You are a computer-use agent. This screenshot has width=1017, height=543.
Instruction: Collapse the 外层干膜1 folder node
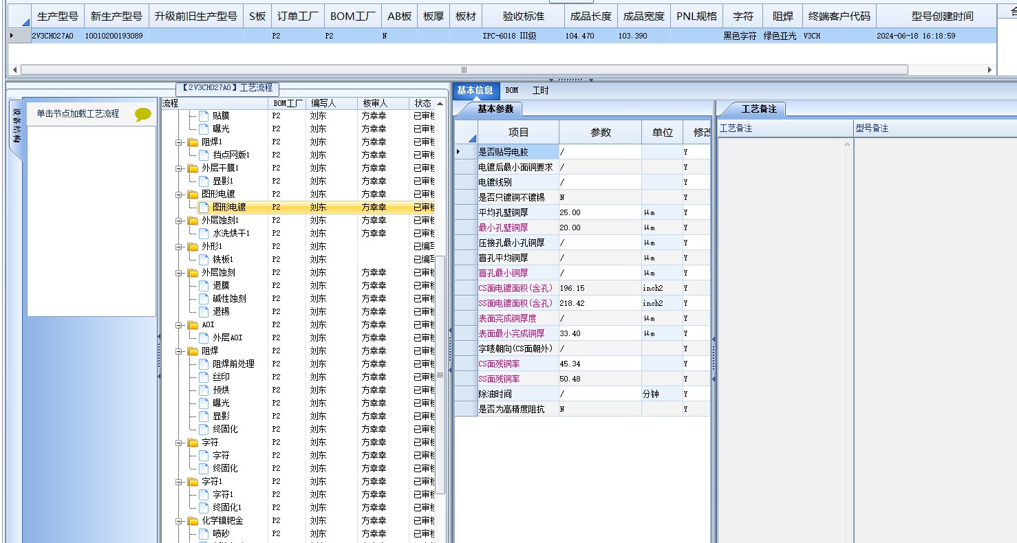point(179,168)
